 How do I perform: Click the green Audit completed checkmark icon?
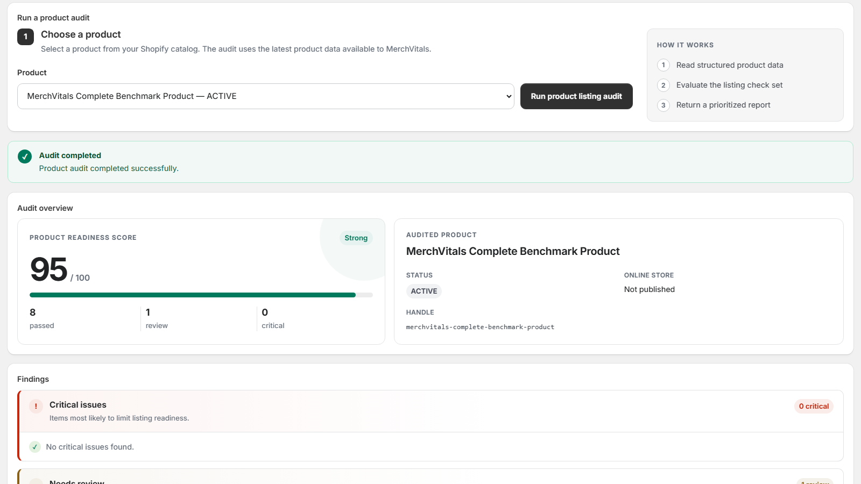point(25,156)
